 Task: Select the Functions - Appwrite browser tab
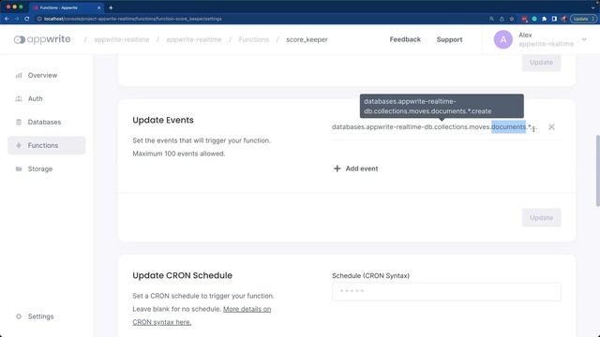(66, 7)
